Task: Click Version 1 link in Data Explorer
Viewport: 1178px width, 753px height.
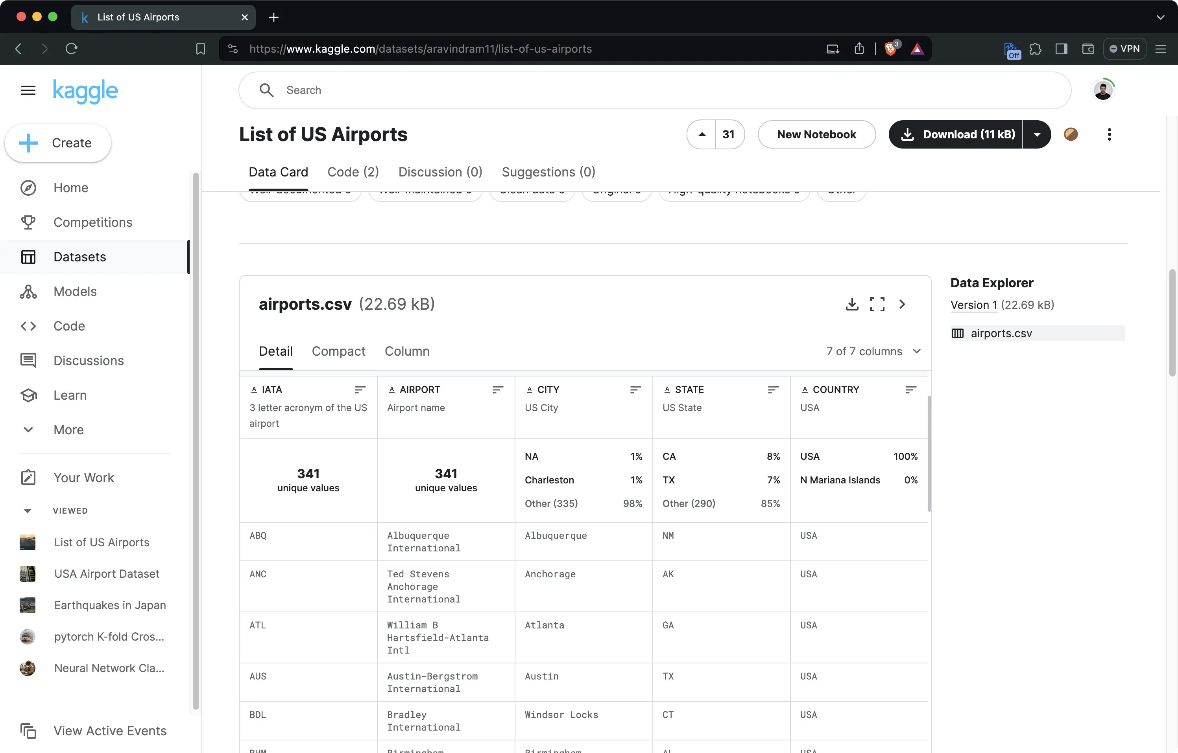Action: 973,305
